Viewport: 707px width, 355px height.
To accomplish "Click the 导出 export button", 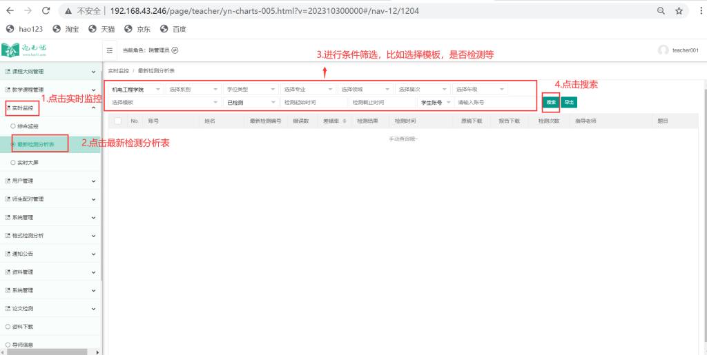I will (x=568, y=102).
